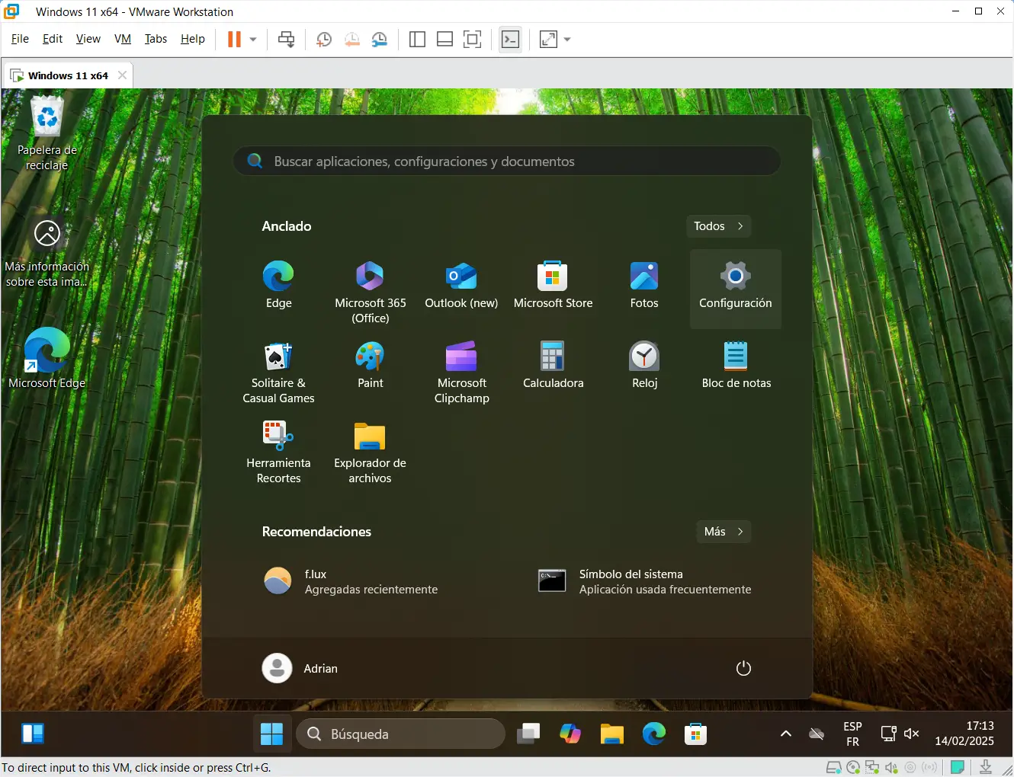The width and height of the screenshot is (1014, 777).
Task: Click the sound card status icon
Action: [891, 767]
